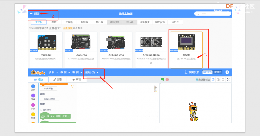Screen dimensions: 260x136
Task: Select the yellow 事件 block category
Action: (x=33, y=116)
